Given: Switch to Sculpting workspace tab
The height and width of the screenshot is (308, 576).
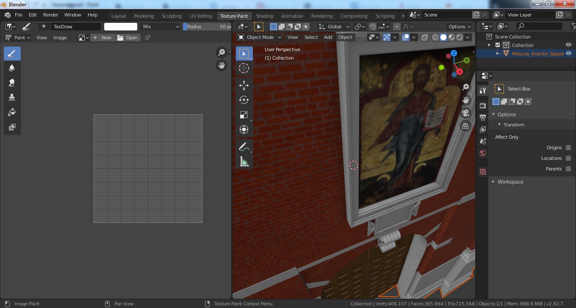Looking at the screenshot, I should tap(172, 16).
